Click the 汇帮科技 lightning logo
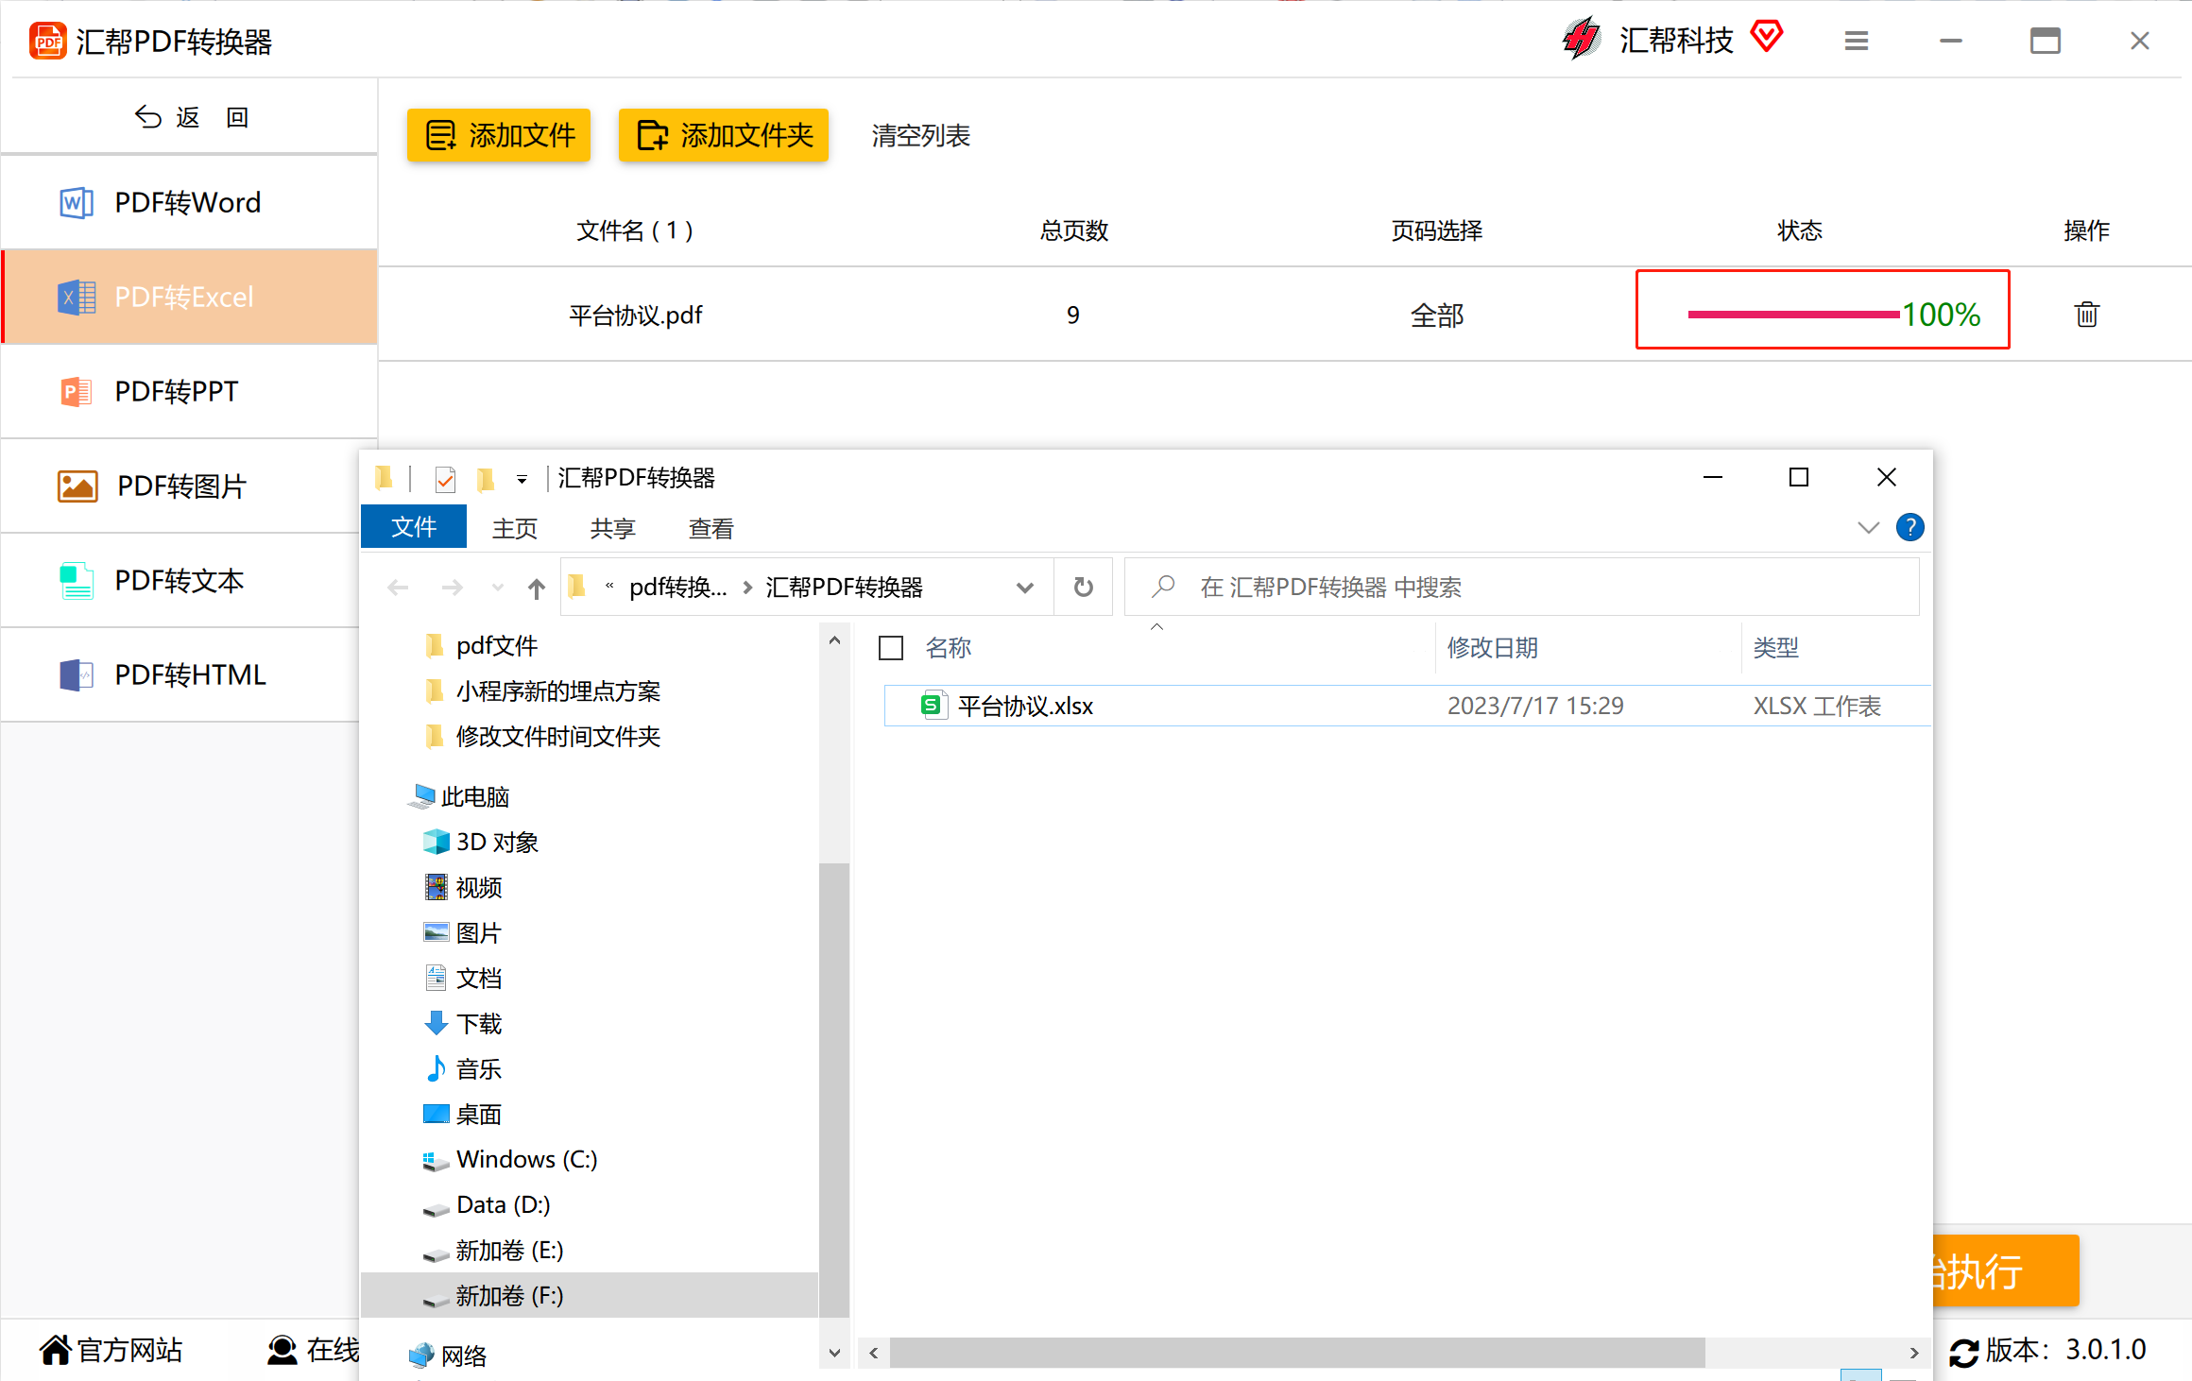Screen dimensions: 2192x1381 [x=1581, y=40]
